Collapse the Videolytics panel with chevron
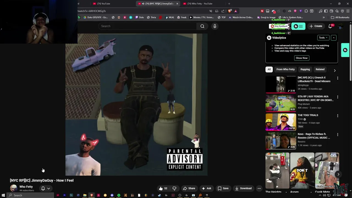This screenshot has width=352, height=198. pos(334,38)
